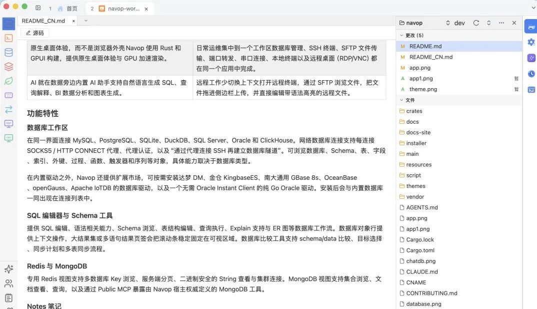
Task: Open file database.png
Action: 459,304
